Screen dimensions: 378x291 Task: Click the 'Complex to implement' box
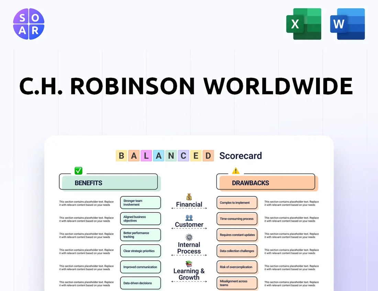pyautogui.click(x=237, y=203)
